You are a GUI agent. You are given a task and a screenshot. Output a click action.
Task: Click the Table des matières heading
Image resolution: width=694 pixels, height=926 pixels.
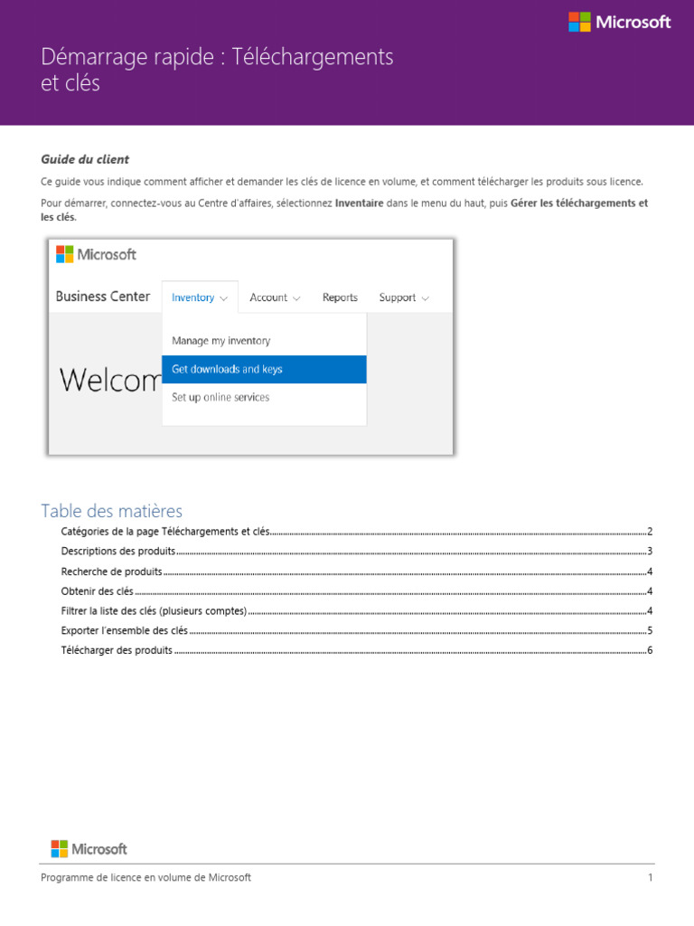click(x=111, y=511)
